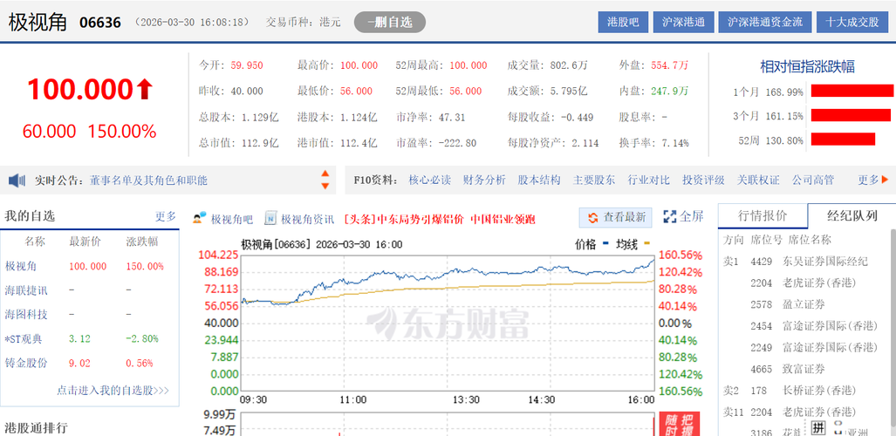896x436 pixels.
Task: Click the 涨跌幅 column header in watchlist
Action: pos(142,242)
